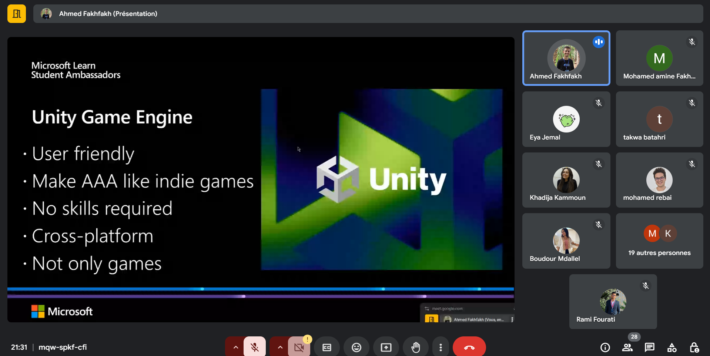Open the emoji reactions button

356,347
